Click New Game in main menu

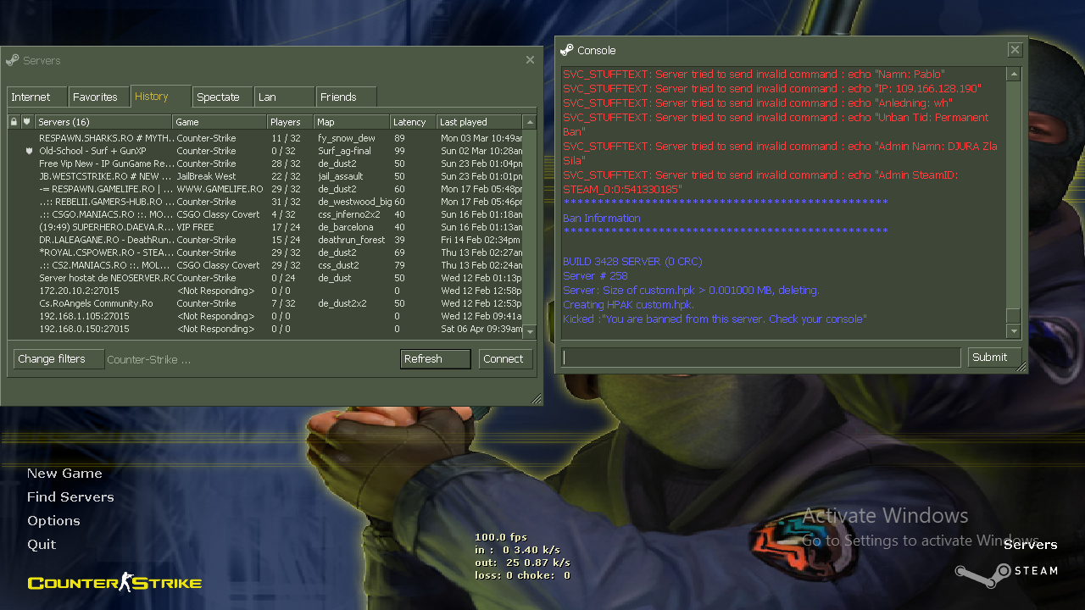[64, 474]
